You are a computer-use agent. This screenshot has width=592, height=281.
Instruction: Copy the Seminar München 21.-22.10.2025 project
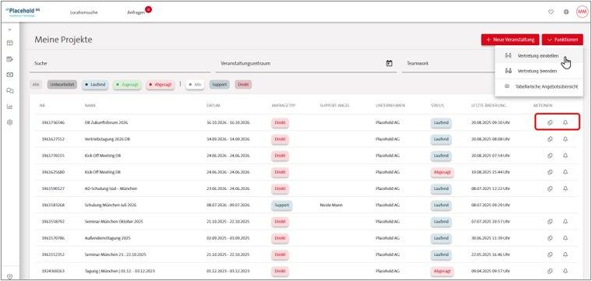[550, 255]
